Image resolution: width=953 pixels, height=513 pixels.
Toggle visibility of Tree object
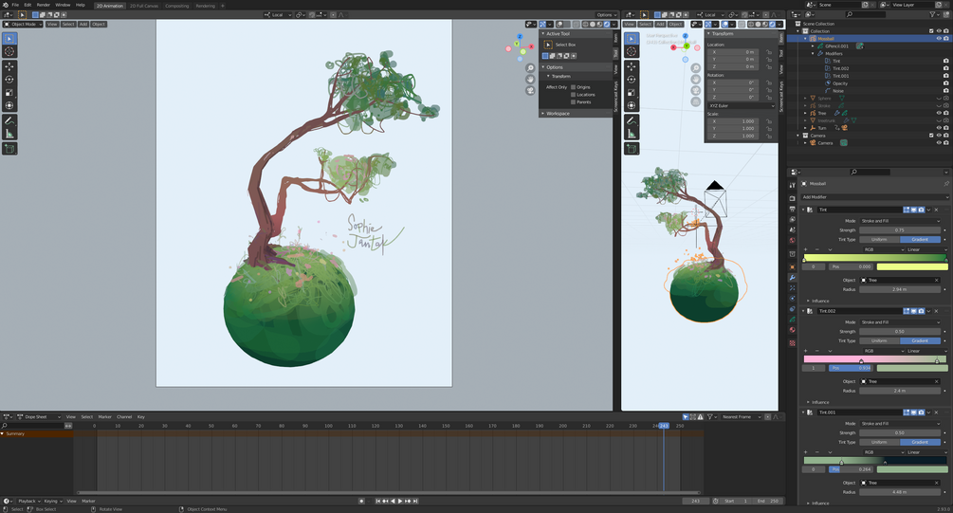(x=939, y=113)
